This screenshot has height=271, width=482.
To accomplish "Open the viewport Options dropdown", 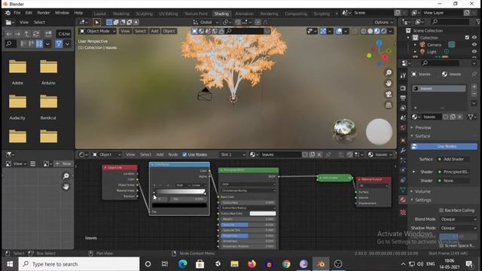I will (x=383, y=22).
